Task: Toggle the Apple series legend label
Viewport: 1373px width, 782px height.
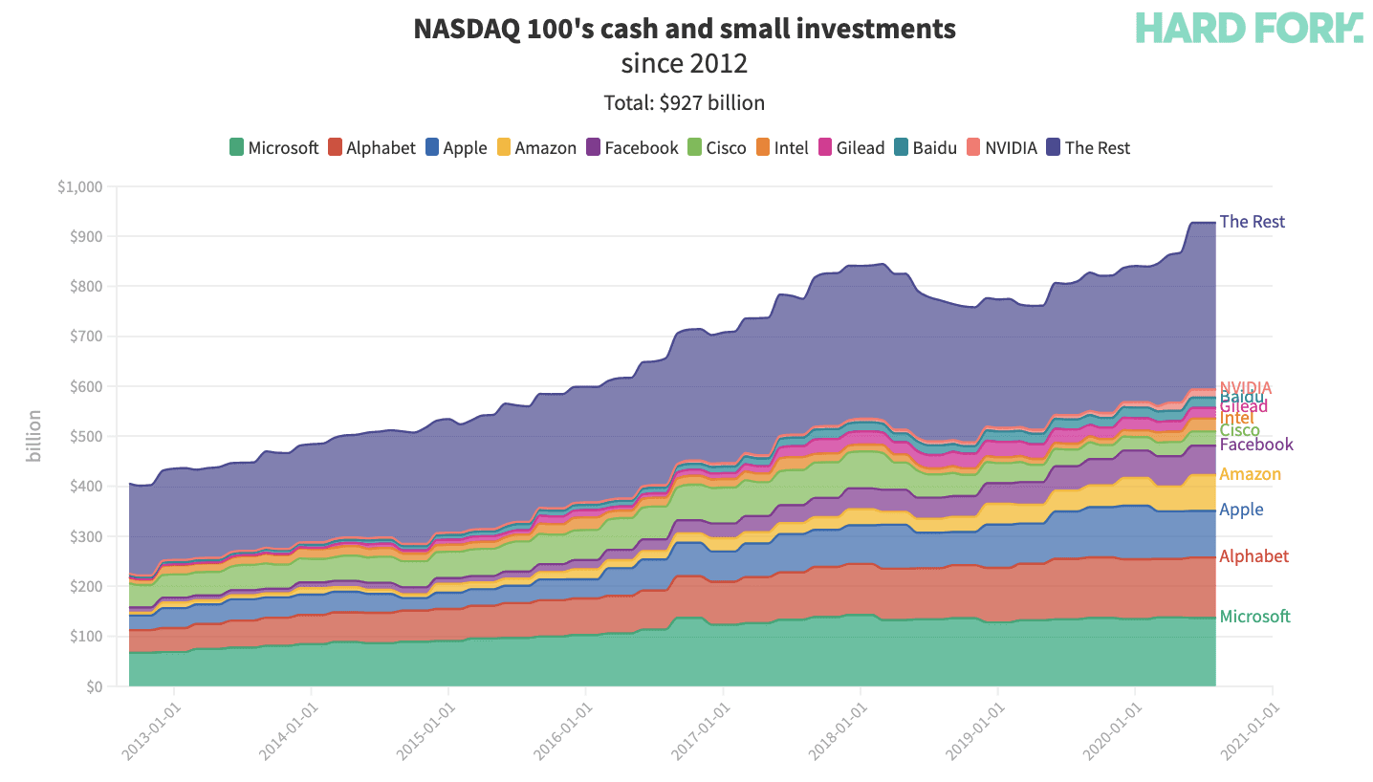Action: point(465,148)
